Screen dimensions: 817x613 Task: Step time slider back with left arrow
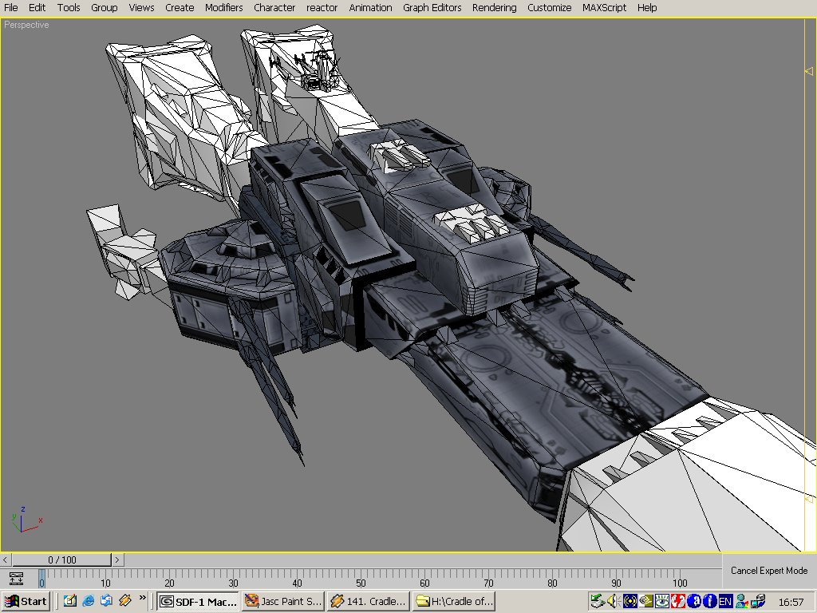(6, 560)
